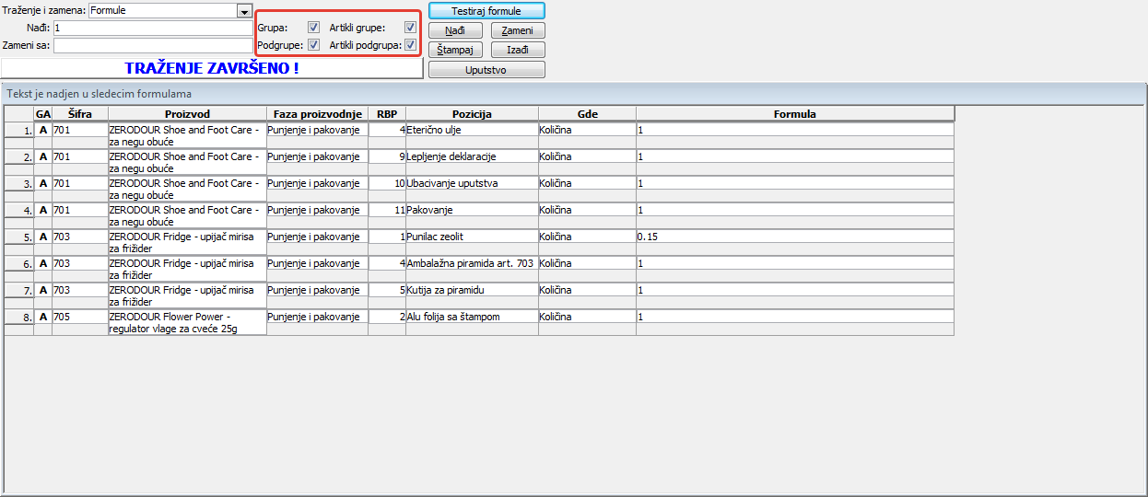Click the Izađi button

tap(518, 50)
